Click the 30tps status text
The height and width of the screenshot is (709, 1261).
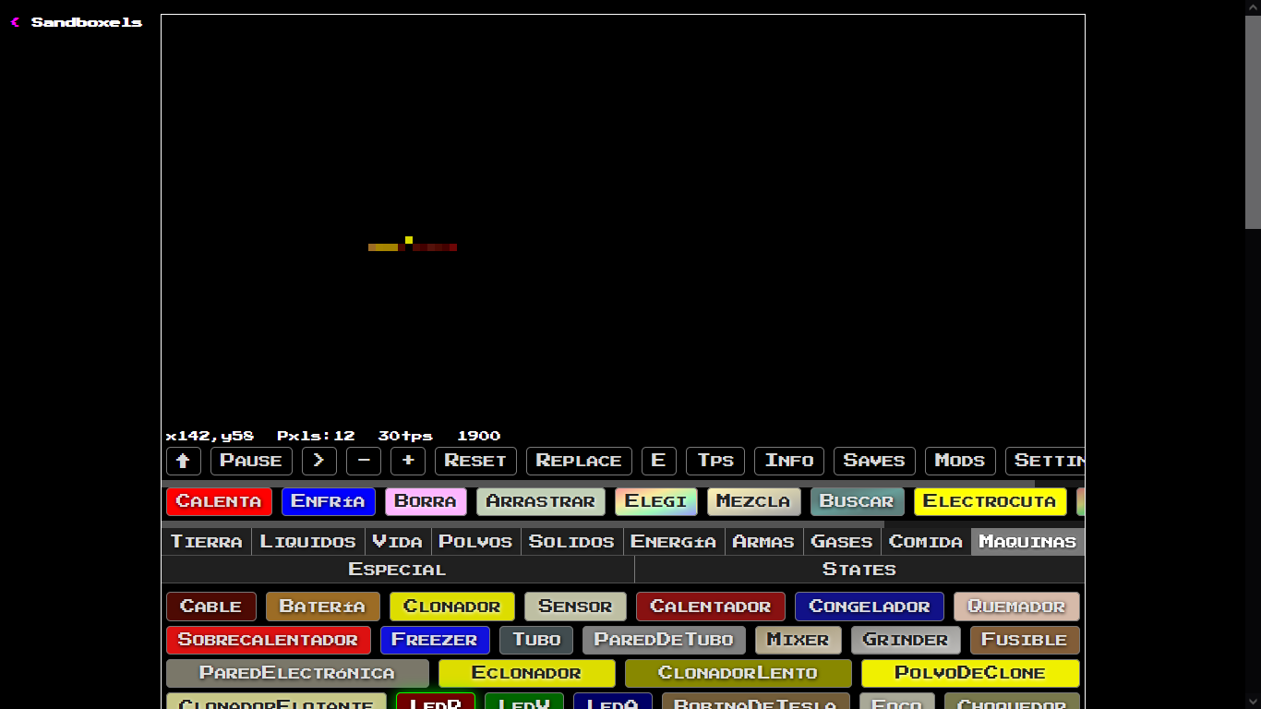tap(405, 436)
